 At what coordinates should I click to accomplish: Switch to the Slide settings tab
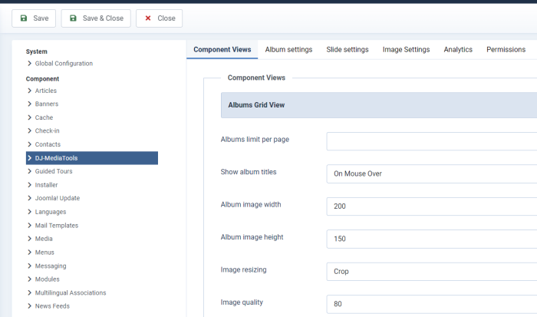[348, 49]
